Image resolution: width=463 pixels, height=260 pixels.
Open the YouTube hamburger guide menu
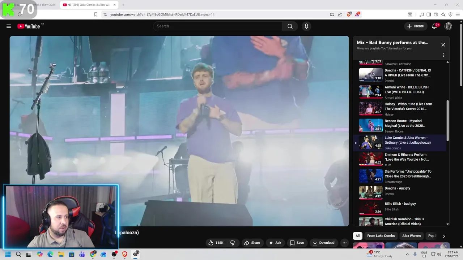coord(9,26)
